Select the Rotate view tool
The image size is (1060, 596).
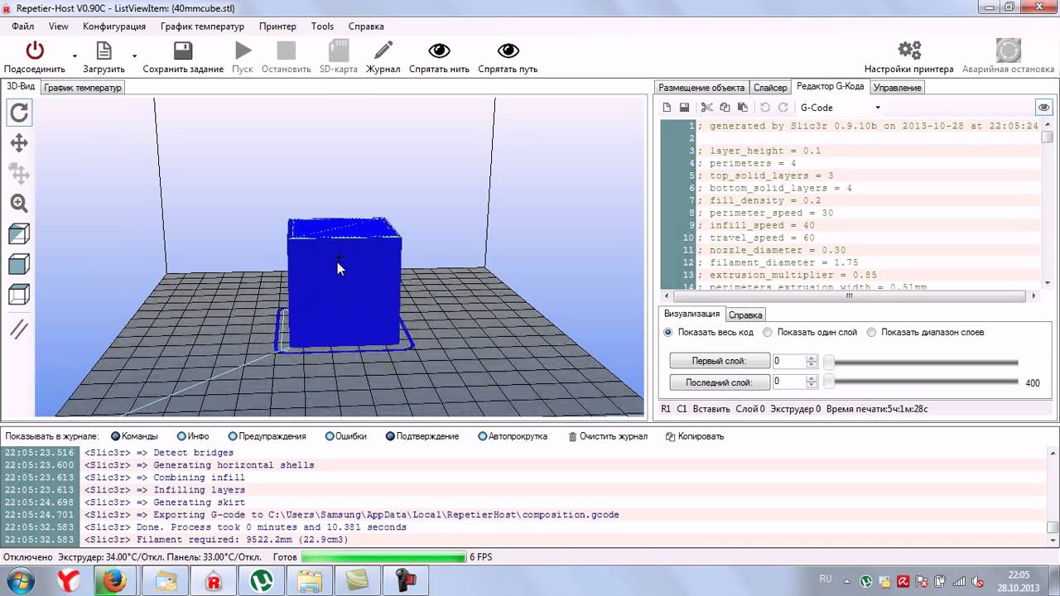[x=19, y=113]
